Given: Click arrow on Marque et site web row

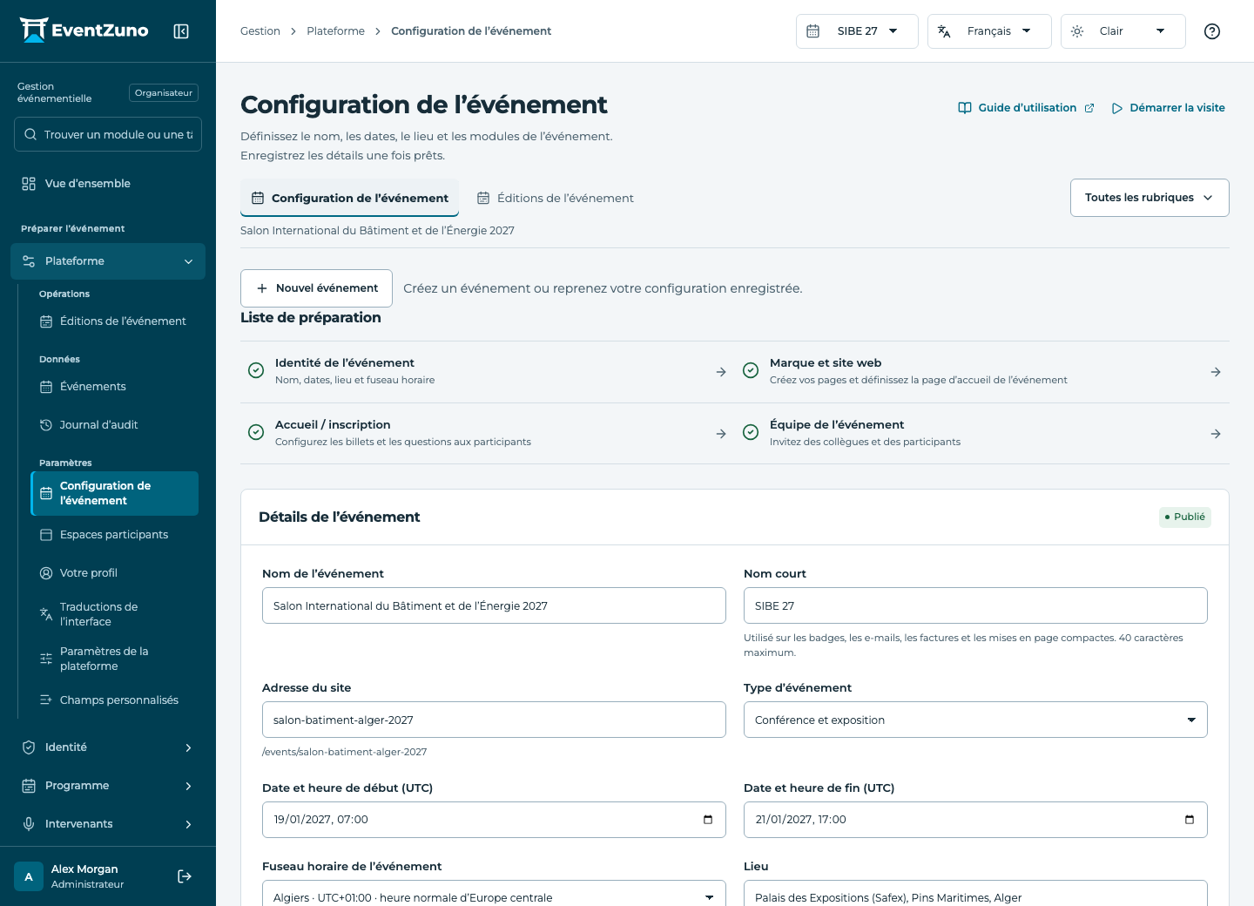Looking at the screenshot, I should [1216, 372].
